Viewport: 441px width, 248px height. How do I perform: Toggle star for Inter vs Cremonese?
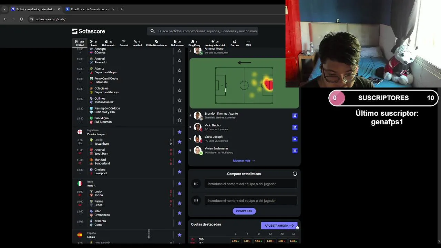click(180, 213)
